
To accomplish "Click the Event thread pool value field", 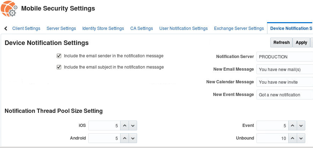I will click(272, 126).
